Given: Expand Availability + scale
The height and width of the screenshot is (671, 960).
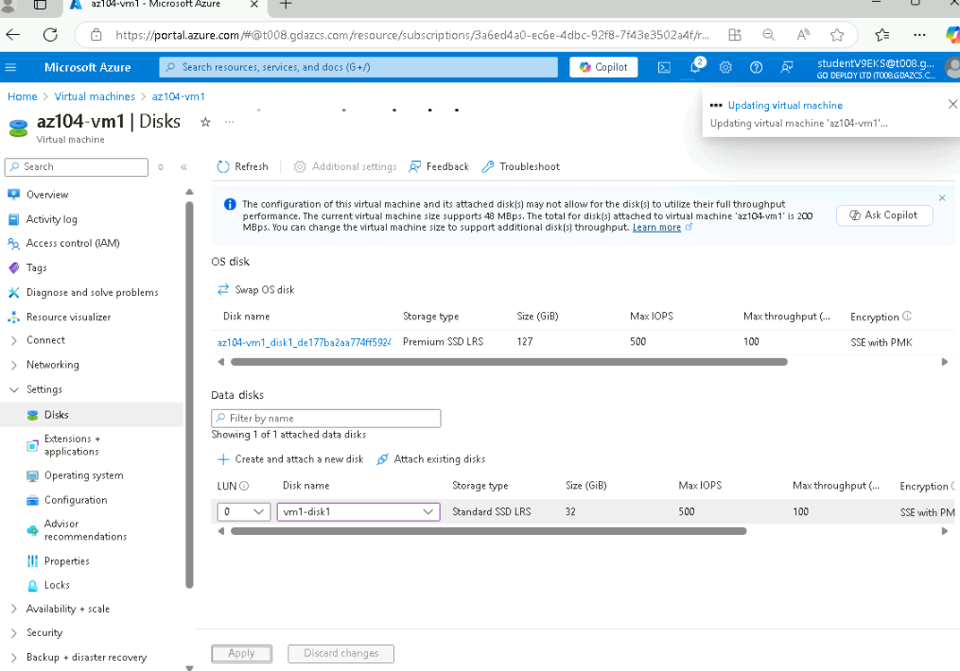Looking at the screenshot, I should coord(67,609).
